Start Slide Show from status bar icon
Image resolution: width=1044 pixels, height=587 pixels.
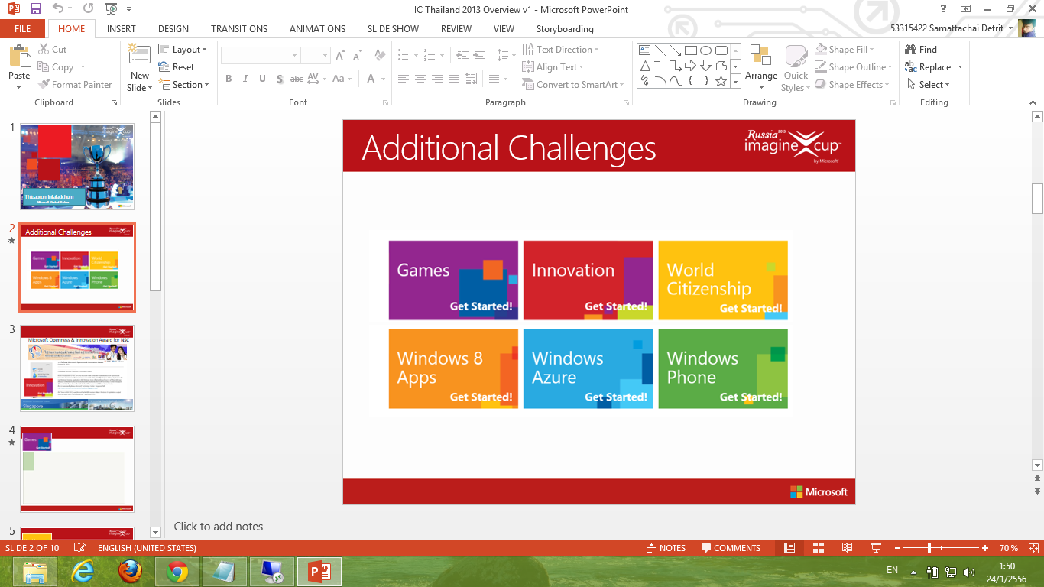[x=876, y=548]
